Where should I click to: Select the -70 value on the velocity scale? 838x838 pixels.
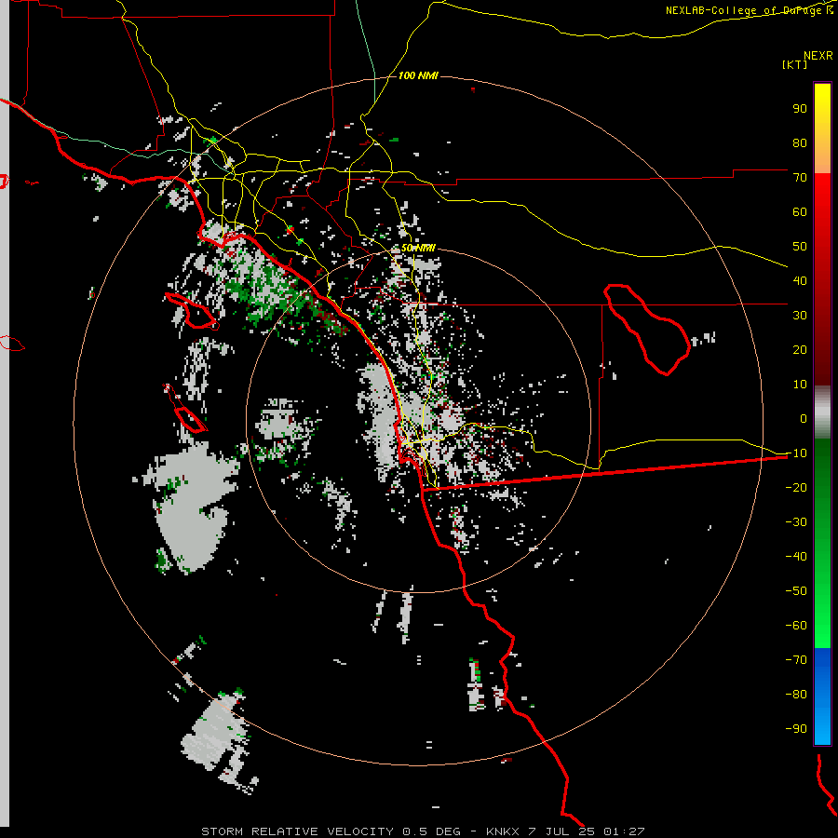(796, 660)
